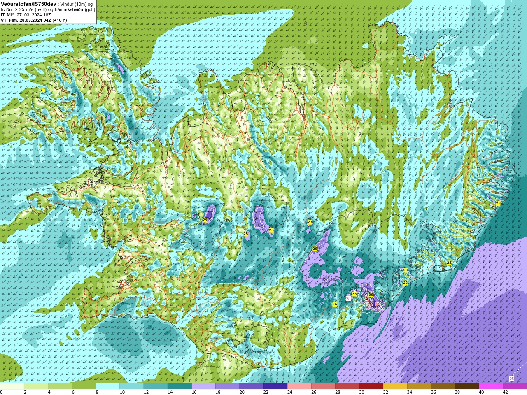Select the golden yellow 32–34 m/s legend swatch
This screenshot has width=527, height=395.
point(395,386)
